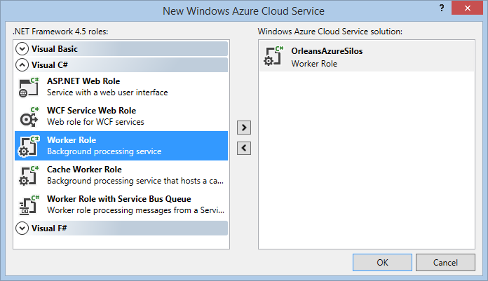The width and height of the screenshot is (488, 281).
Task: Collapse the Visual C# section
Action: coord(22,65)
